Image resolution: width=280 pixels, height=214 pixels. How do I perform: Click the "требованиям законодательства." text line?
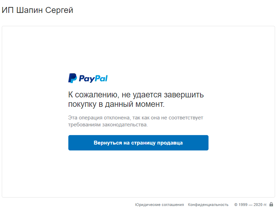coord(108,125)
